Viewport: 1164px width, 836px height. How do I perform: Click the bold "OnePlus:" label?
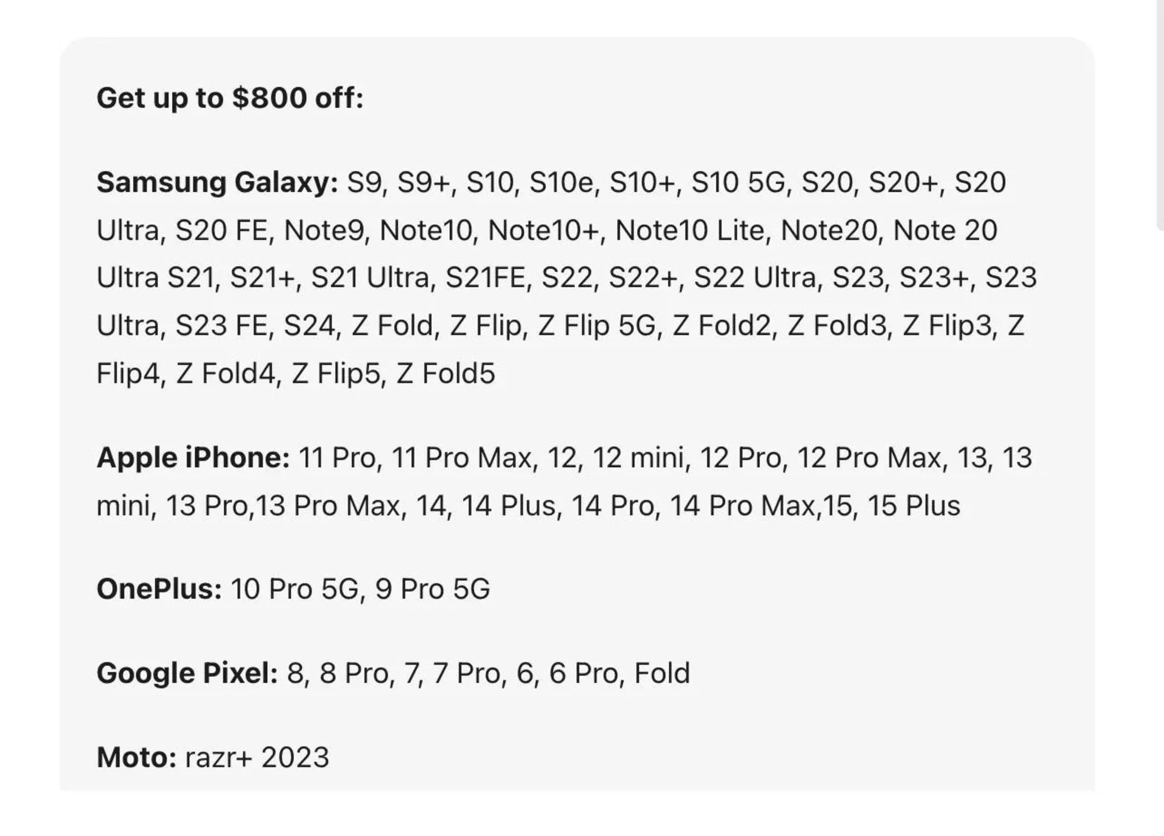point(159,589)
